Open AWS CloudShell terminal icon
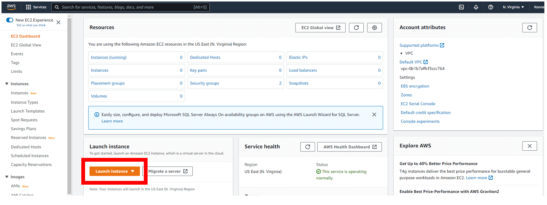 click(461, 7)
